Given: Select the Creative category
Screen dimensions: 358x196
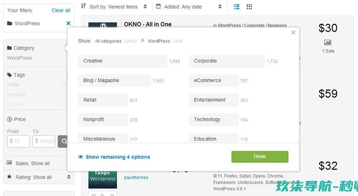Looking at the screenshot, I should (123, 61).
